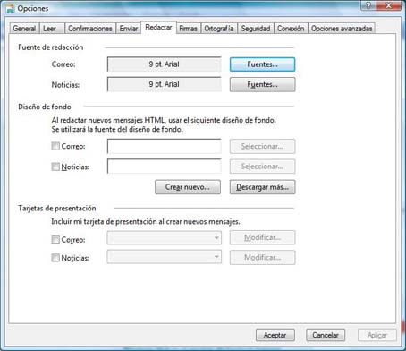The image size is (406, 351).
Task: Click the Redactar tab
Action: (x=158, y=28)
